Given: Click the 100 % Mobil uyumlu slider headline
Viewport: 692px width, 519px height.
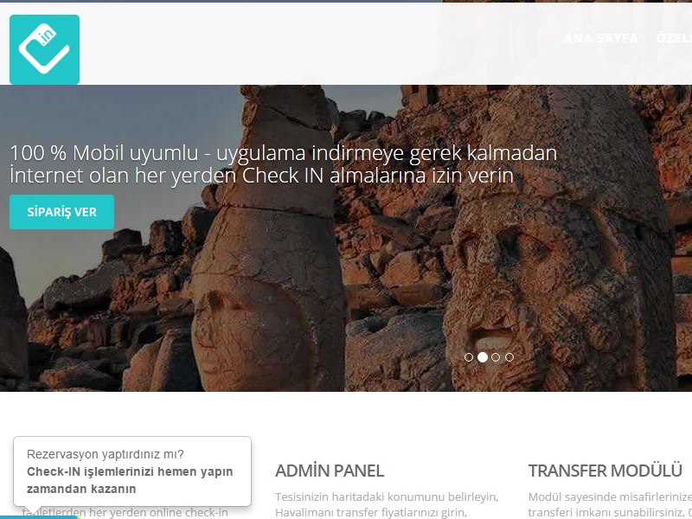Looking at the screenshot, I should click(x=284, y=163).
